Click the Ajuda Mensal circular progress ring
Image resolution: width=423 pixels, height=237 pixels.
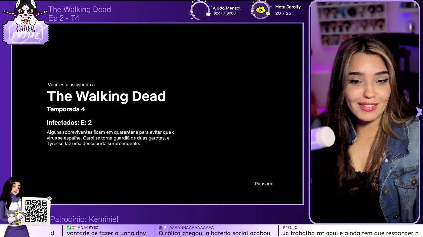tap(199, 11)
